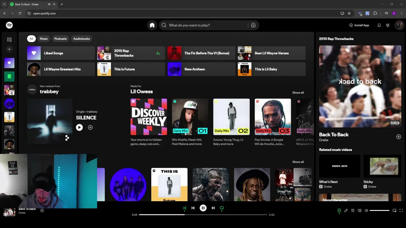The width and height of the screenshot is (406, 228).
Task: Select the Music filter chip
Action: 44,39
